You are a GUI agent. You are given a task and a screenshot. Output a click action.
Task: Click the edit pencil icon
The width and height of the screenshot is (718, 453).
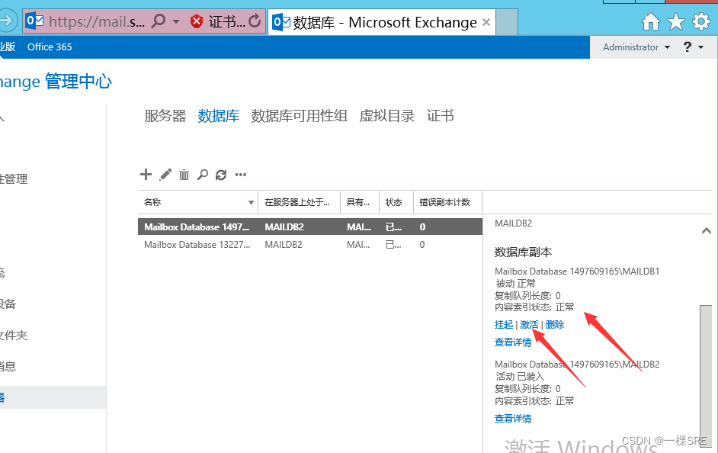click(x=165, y=175)
